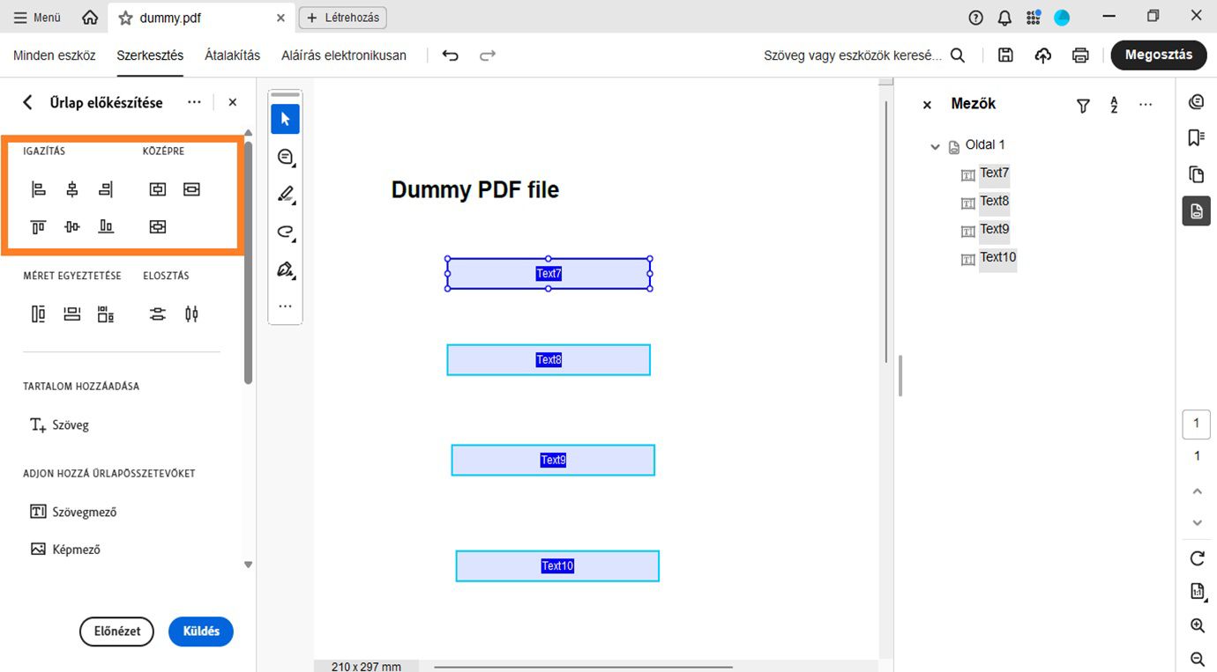
Task: Collapse the Oldal 1 tree node
Action: (x=935, y=146)
